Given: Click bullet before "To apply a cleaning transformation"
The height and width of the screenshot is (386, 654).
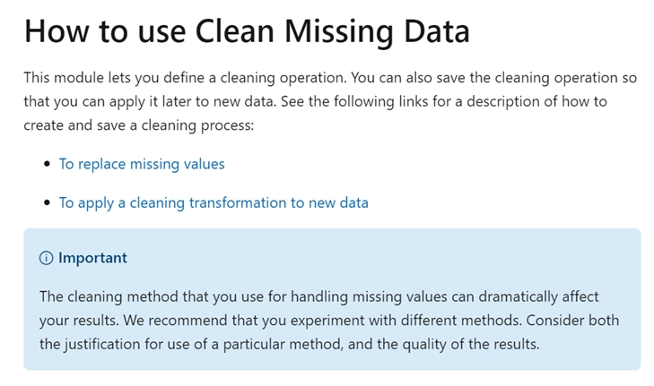Looking at the screenshot, I should pos(48,203).
